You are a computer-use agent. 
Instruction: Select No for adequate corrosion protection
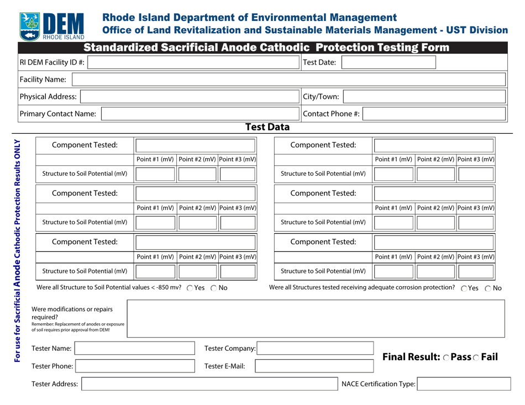click(x=488, y=288)
